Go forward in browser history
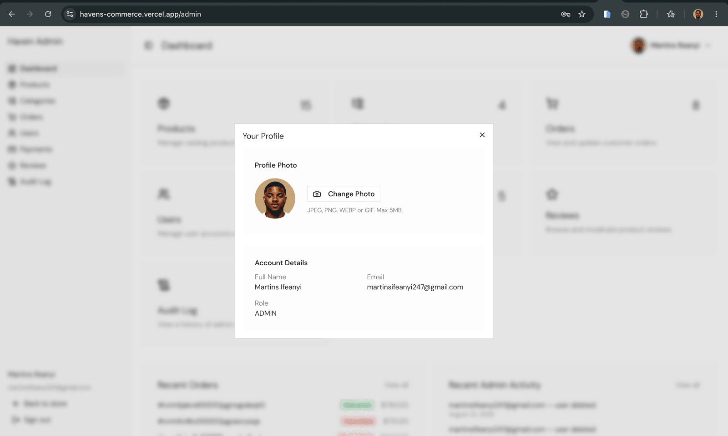This screenshot has width=728, height=436. 30,14
